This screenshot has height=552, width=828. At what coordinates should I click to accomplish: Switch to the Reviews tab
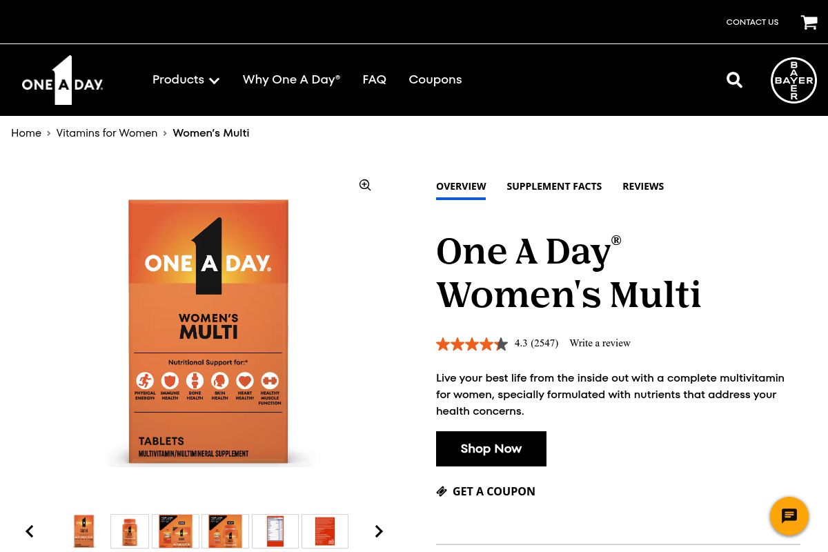point(643,186)
